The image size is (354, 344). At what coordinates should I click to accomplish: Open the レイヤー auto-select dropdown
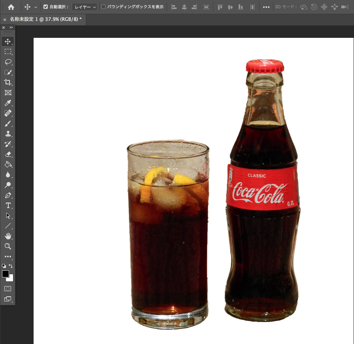[x=85, y=7]
